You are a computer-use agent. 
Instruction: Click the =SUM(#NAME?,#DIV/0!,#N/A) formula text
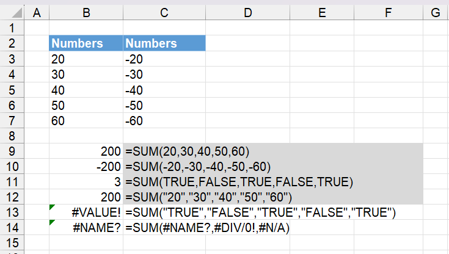tap(207, 228)
